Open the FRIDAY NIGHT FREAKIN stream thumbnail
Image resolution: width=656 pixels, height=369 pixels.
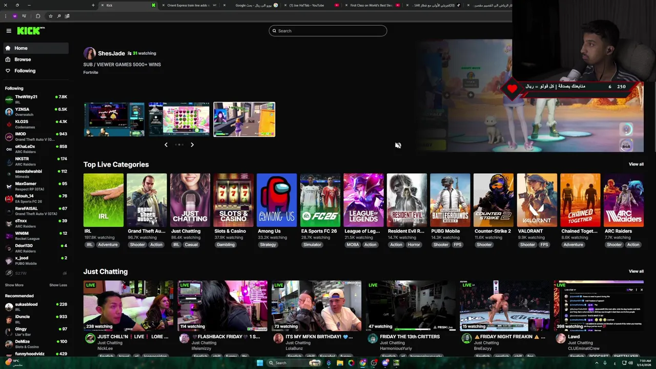[x=505, y=306]
